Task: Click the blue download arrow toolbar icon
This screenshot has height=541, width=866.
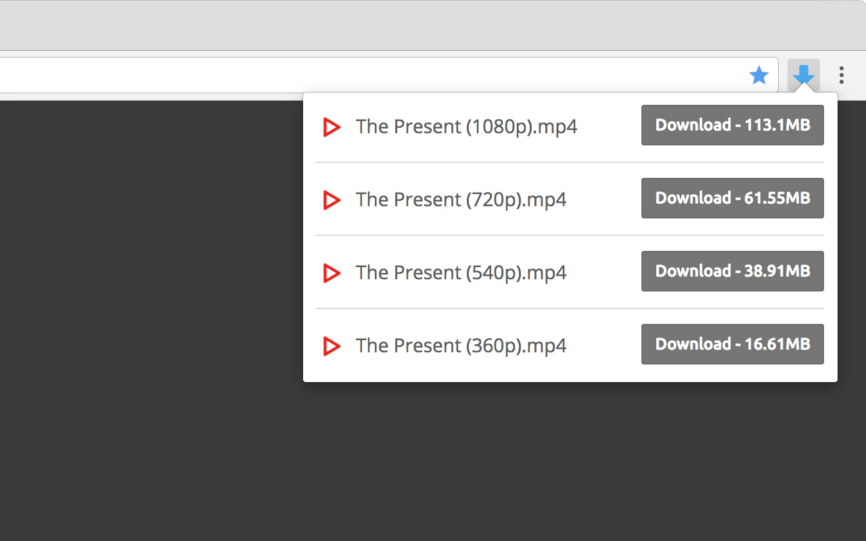Action: (x=803, y=75)
